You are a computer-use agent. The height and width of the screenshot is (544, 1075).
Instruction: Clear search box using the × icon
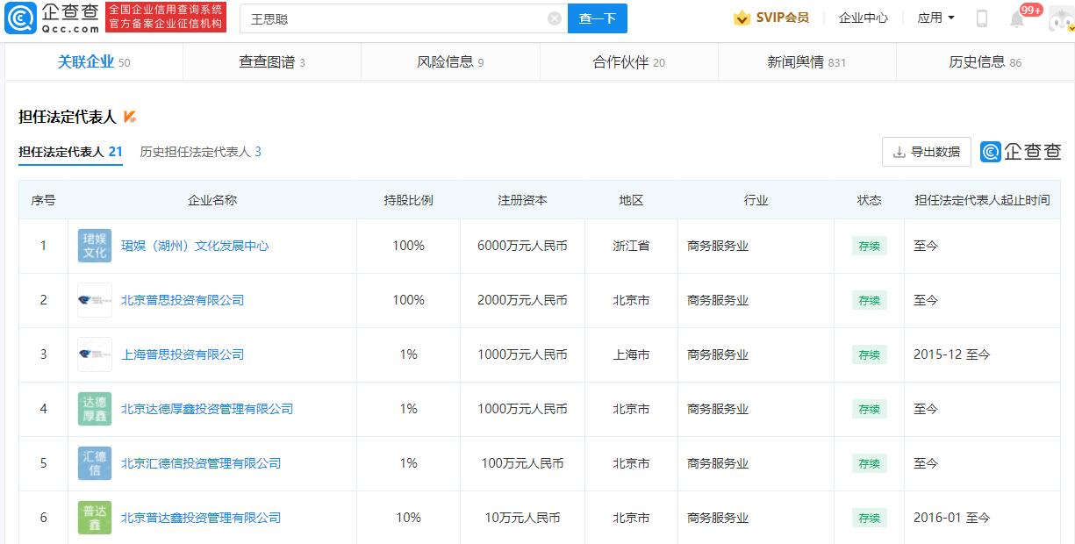click(553, 18)
